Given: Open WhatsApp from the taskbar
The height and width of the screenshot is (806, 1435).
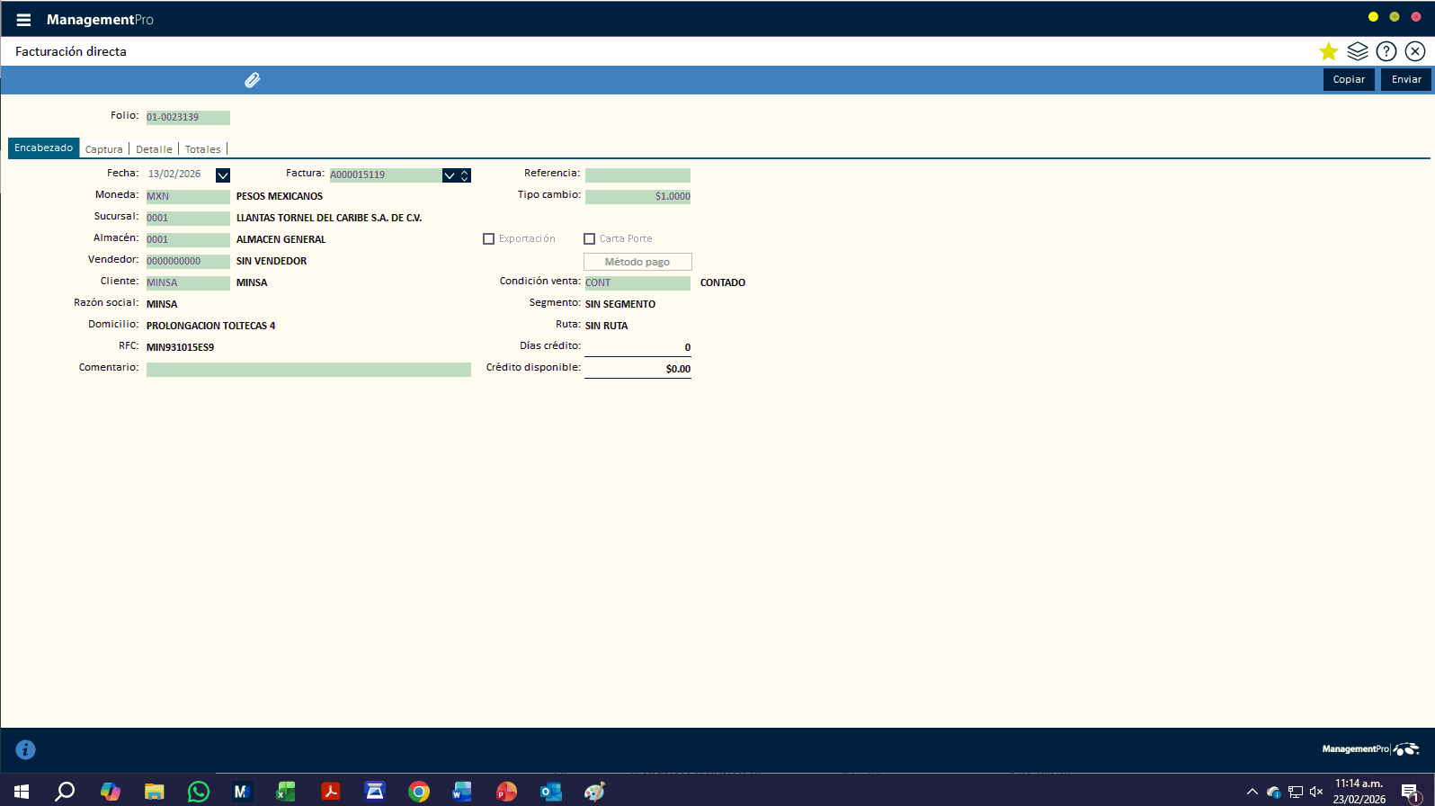Looking at the screenshot, I should pos(198,792).
